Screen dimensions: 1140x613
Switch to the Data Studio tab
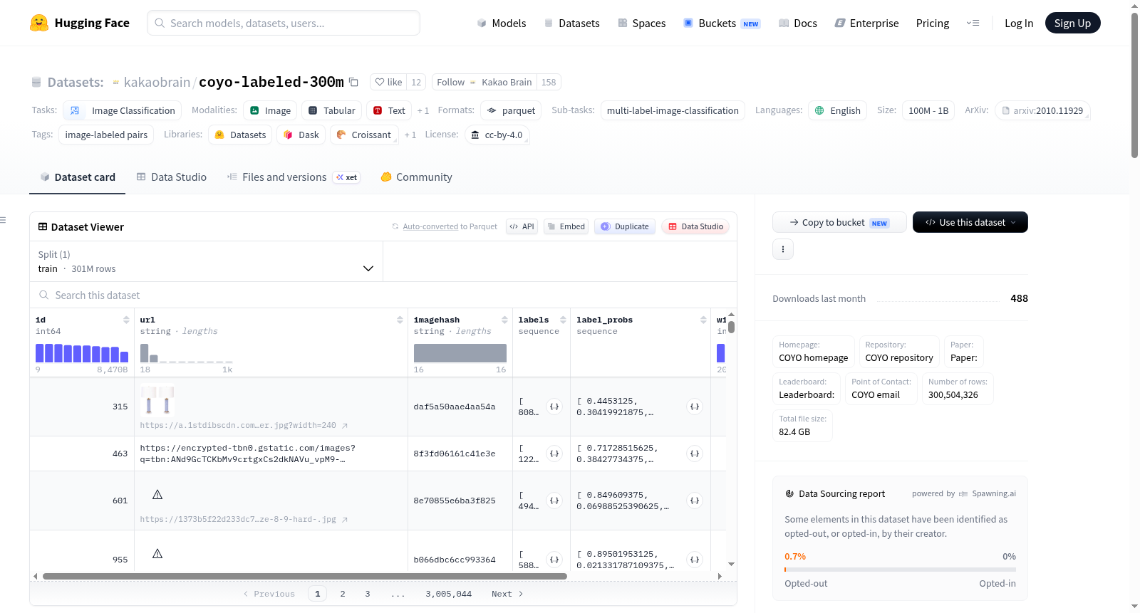click(x=172, y=177)
